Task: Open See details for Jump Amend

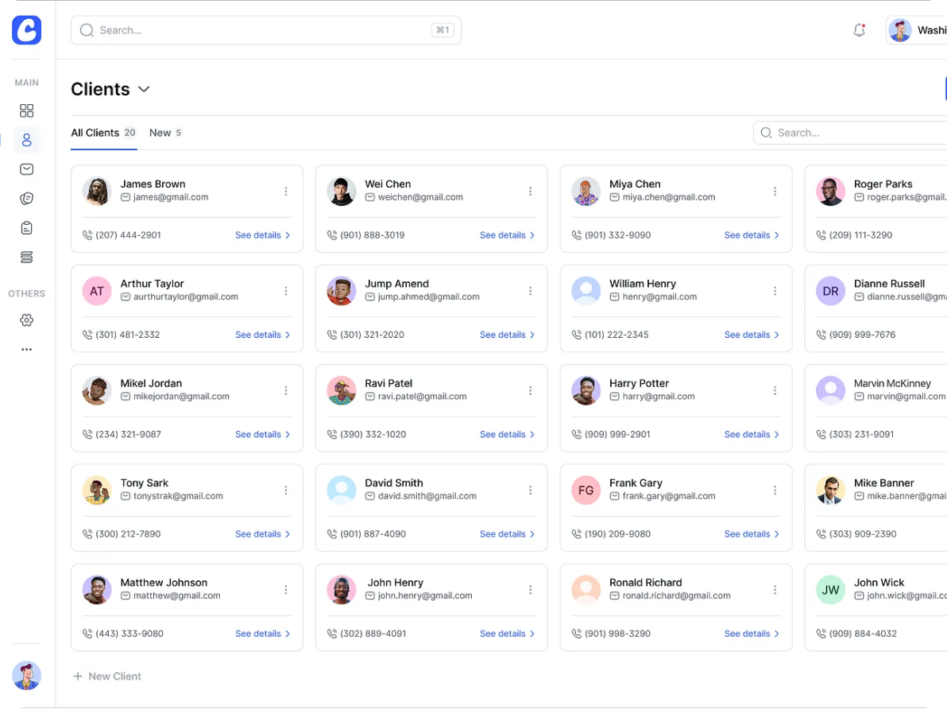Action: 508,335
